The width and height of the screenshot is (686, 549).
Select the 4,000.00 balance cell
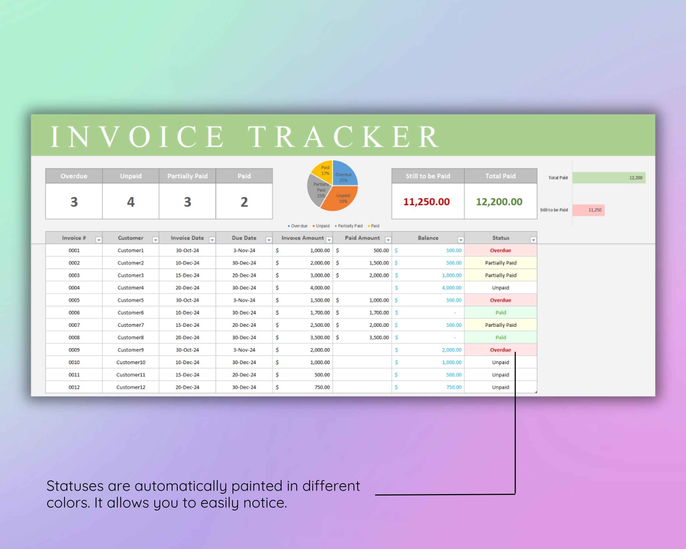428,288
